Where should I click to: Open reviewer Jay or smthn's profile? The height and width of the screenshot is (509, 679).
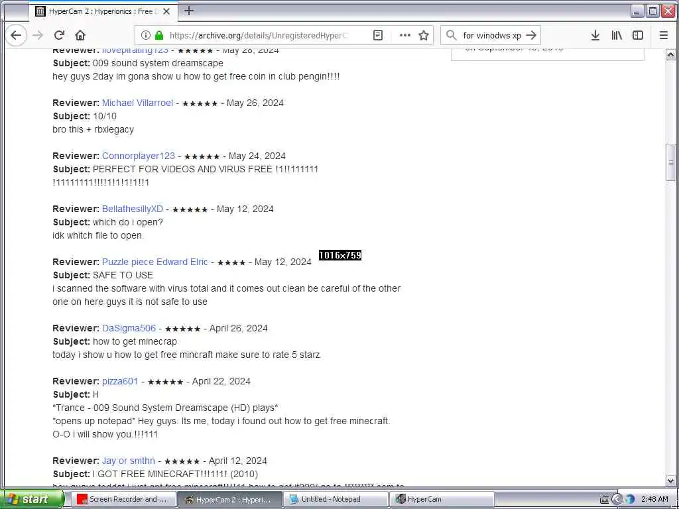(128, 461)
